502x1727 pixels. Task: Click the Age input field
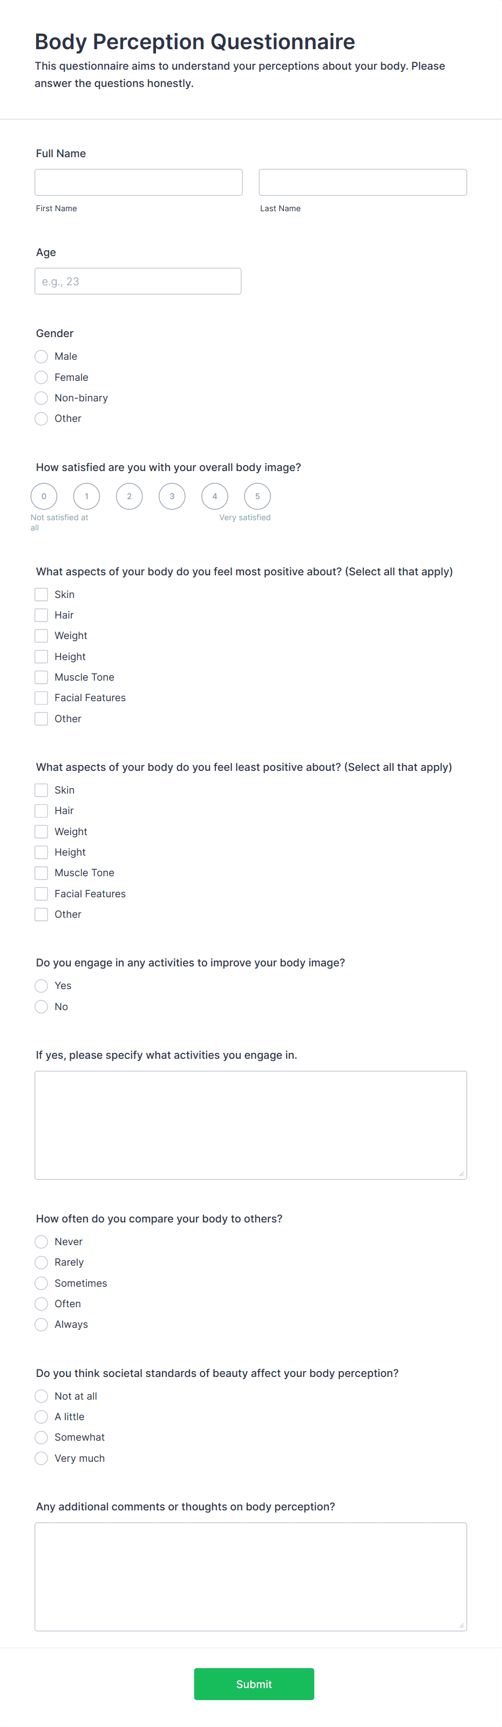click(138, 281)
